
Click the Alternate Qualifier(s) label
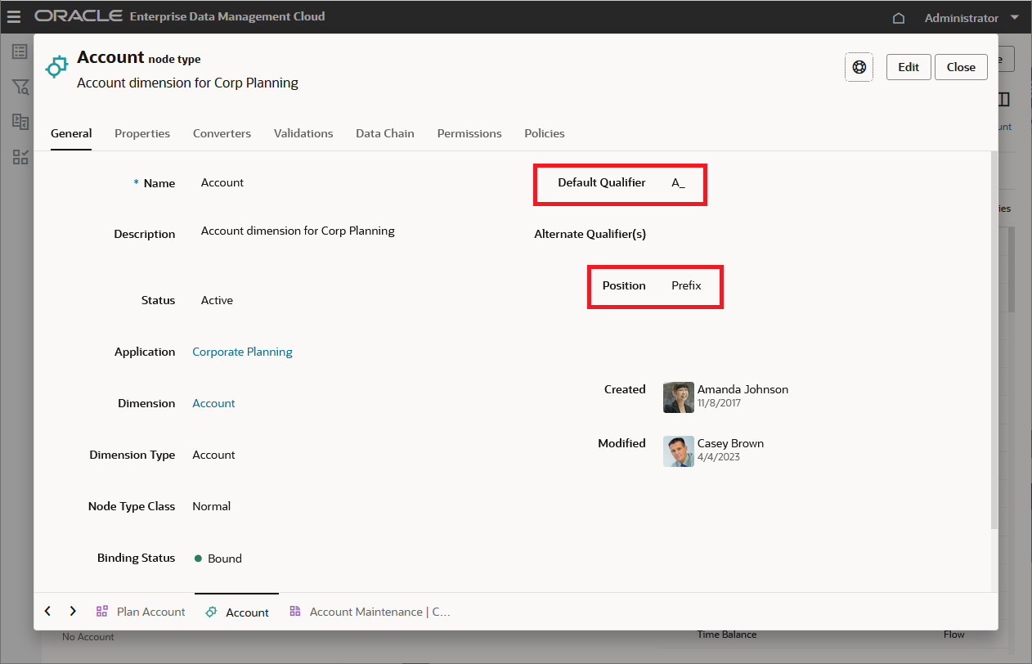pos(590,234)
